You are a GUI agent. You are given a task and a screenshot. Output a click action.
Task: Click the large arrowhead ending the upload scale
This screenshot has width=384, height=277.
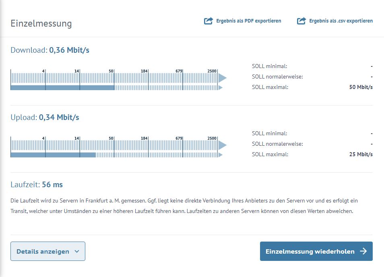[222, 145]
